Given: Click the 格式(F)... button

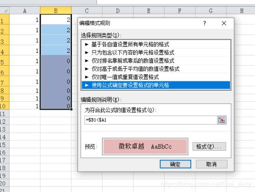Looking at the screenshot, I should [209, 146].
